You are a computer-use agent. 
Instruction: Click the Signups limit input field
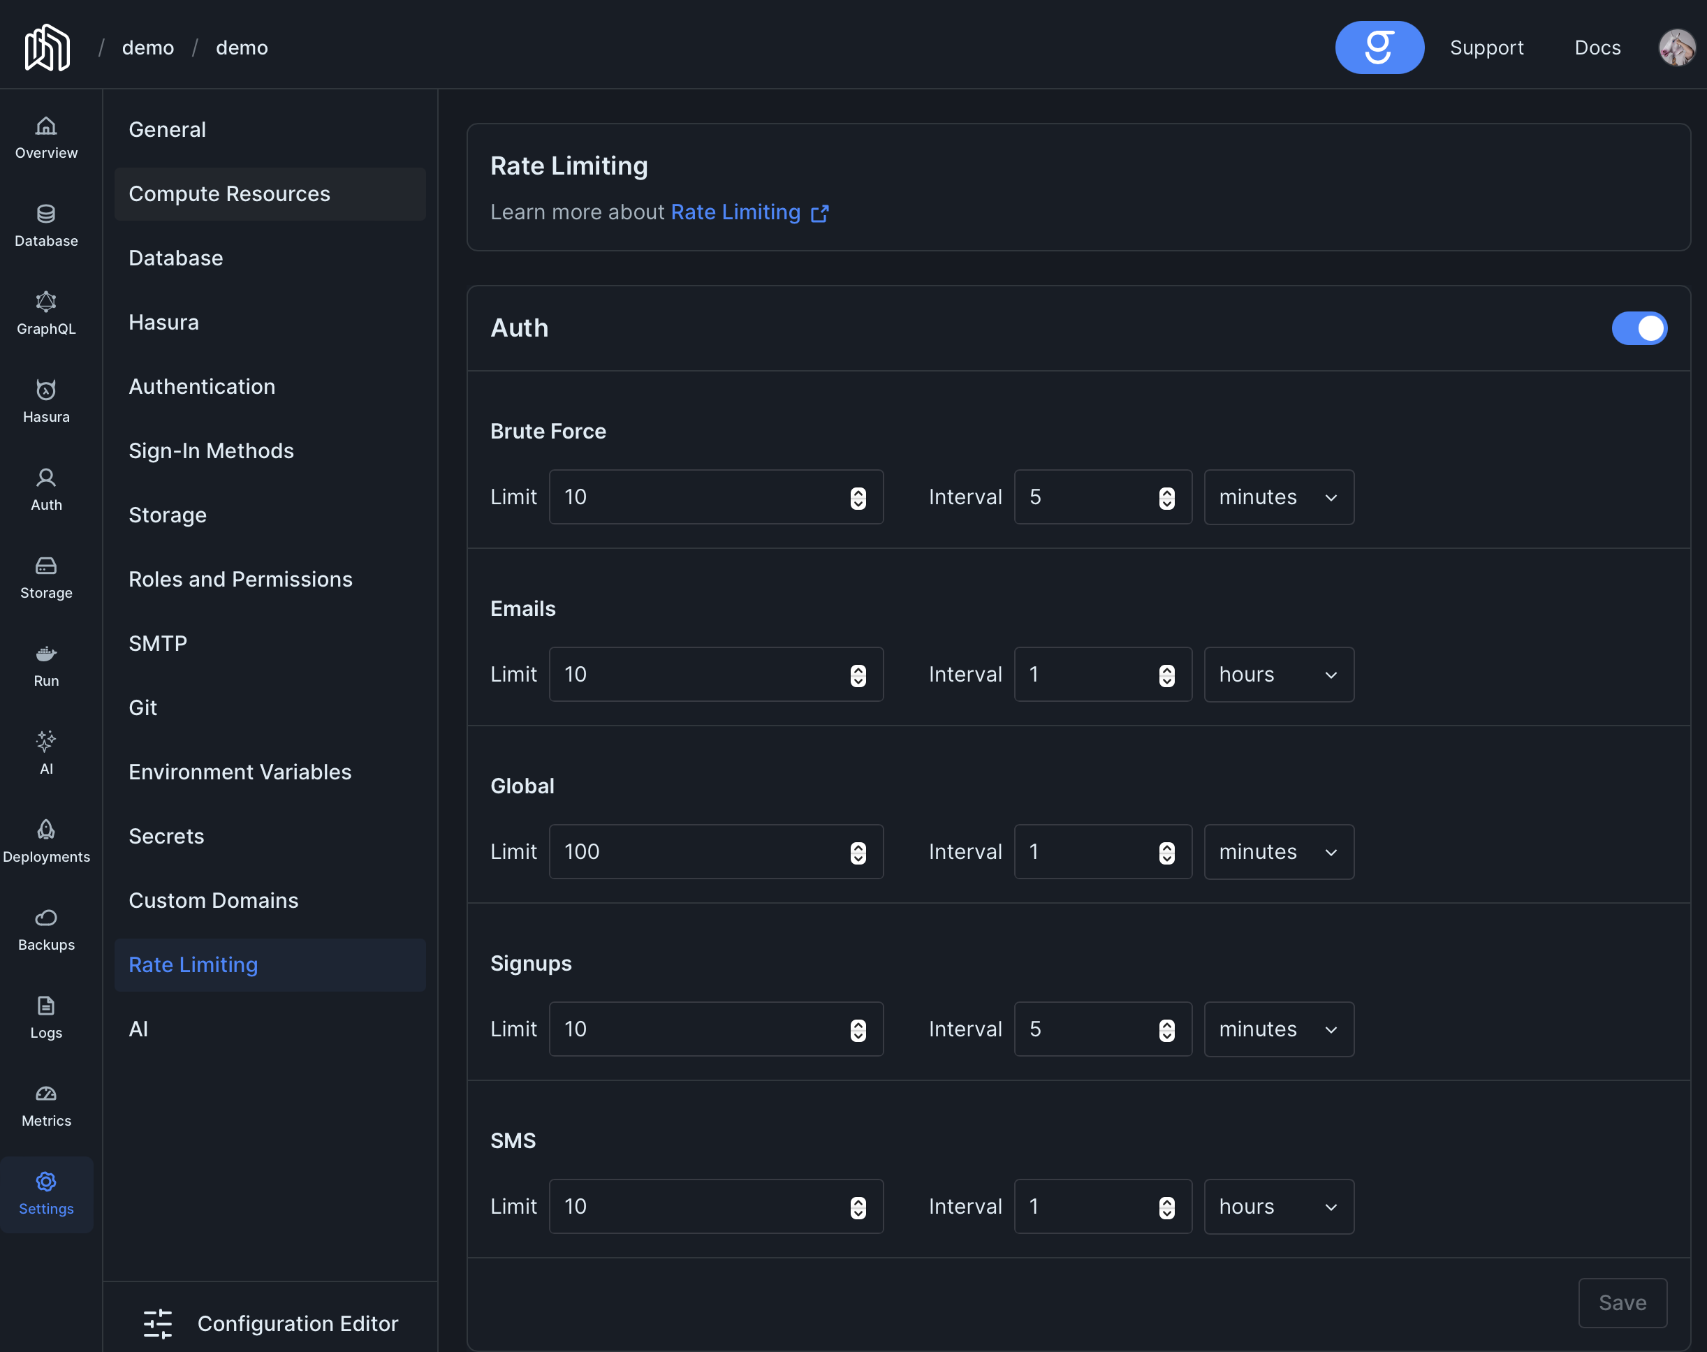[697, 1029]
